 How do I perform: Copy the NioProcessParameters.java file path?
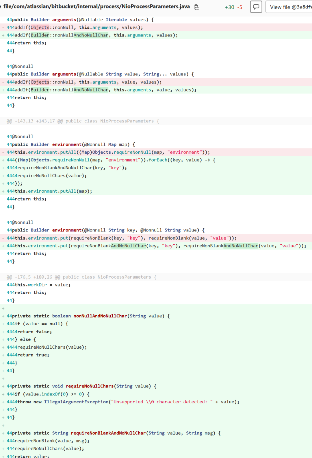(196, 7)
